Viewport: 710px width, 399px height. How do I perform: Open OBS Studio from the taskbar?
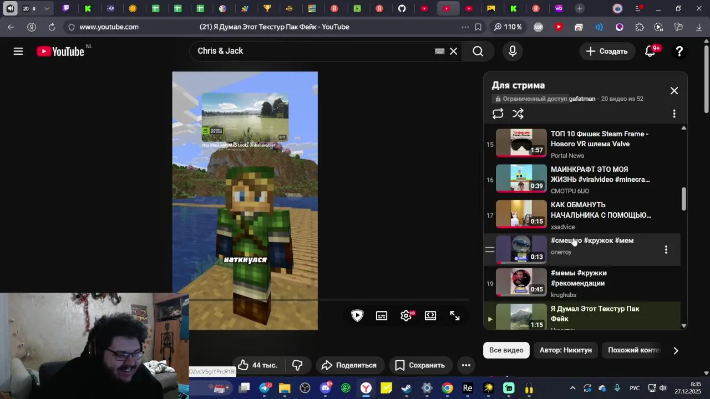(305, 388)
